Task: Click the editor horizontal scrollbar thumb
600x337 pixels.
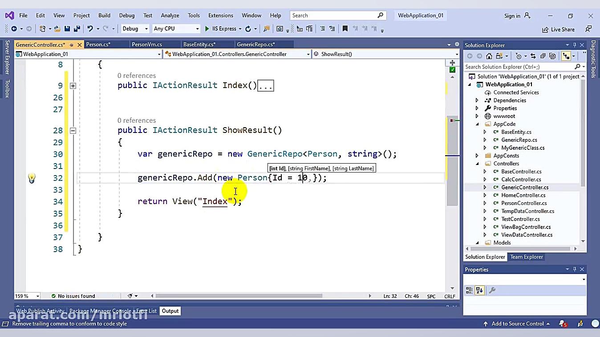Action: click(x=239, y=296)
